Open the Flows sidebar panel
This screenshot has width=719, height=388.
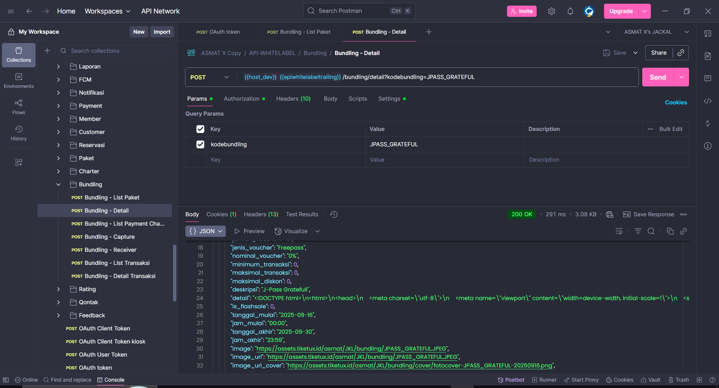[19, 107]
